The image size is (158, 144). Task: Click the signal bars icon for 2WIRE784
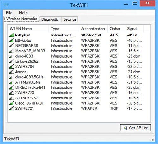click(12, 67)
